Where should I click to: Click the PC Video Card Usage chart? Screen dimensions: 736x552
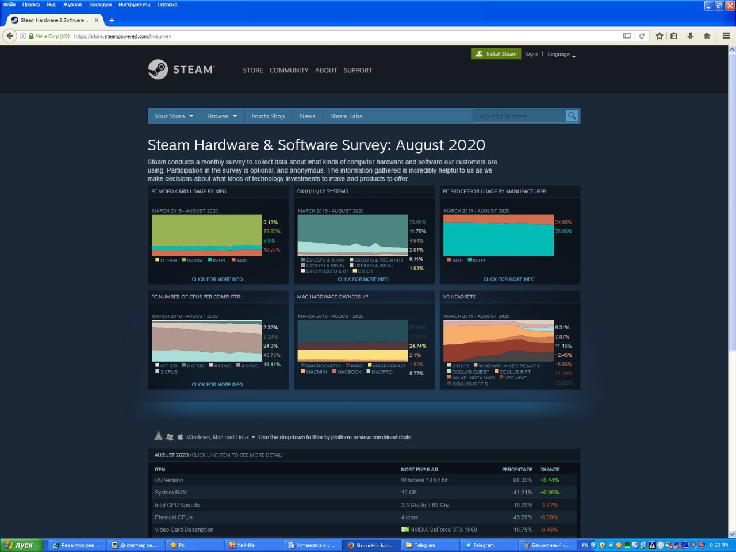[x=207, y=235]
